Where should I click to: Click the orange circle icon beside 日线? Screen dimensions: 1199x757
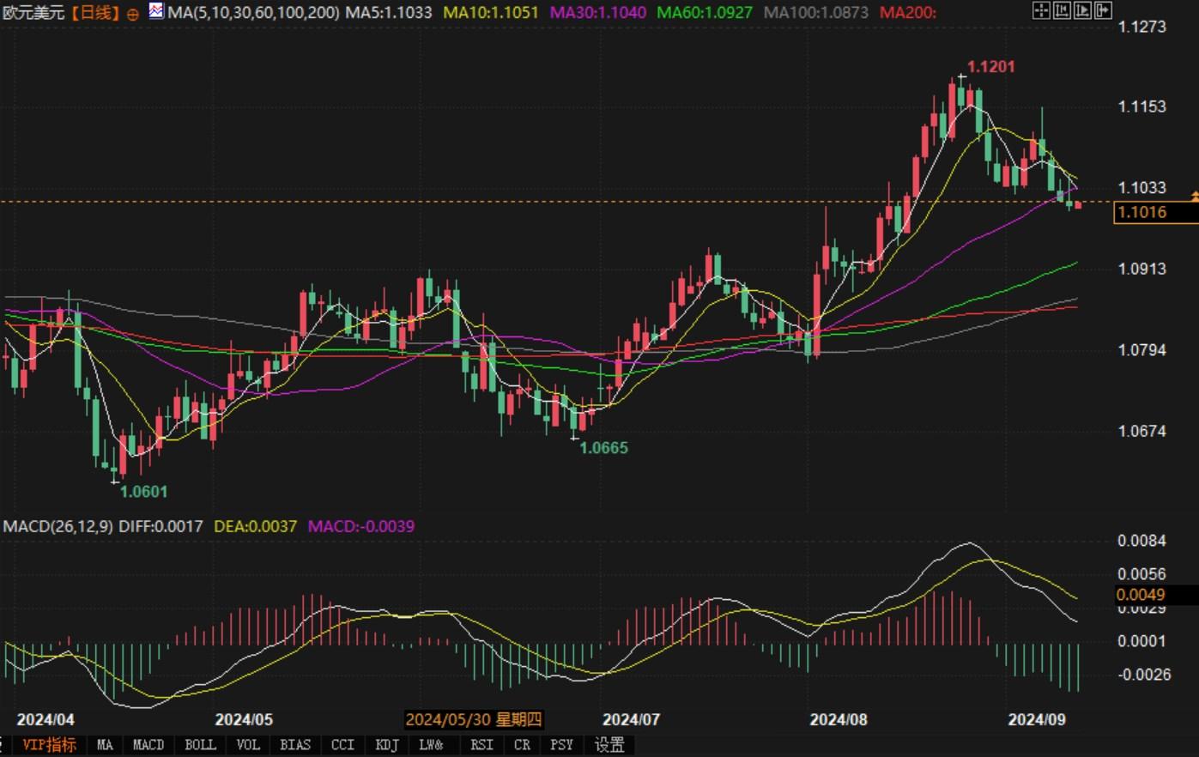[132, 14]
